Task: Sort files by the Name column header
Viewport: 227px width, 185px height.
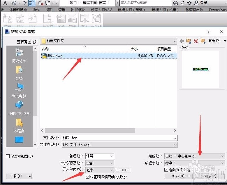Action: click(85, 49)
